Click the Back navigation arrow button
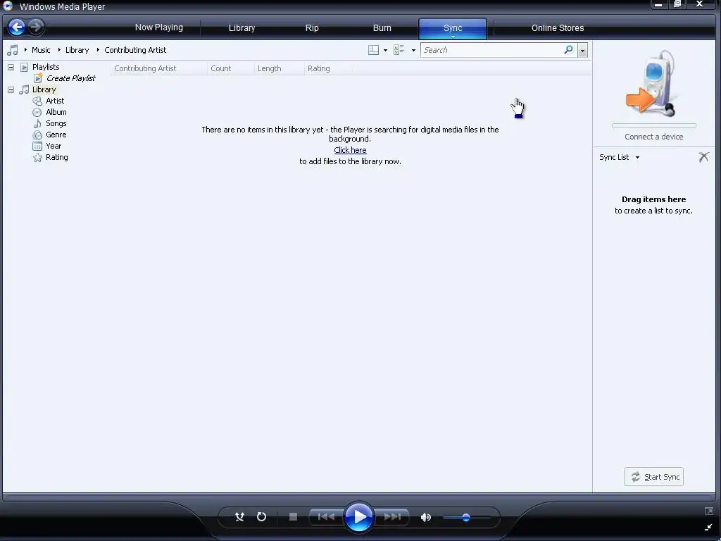This screenshot has height=541, width=721. (17, 27)
